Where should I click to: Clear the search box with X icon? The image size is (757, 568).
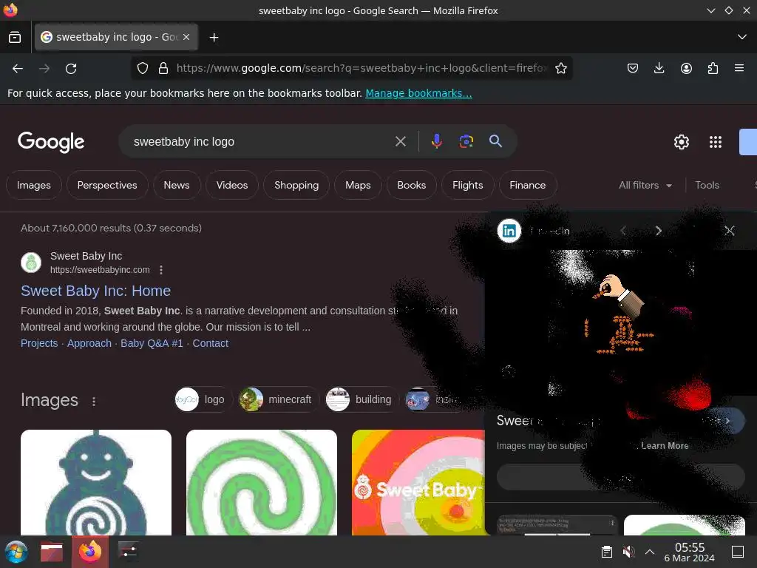coord(400,141)
